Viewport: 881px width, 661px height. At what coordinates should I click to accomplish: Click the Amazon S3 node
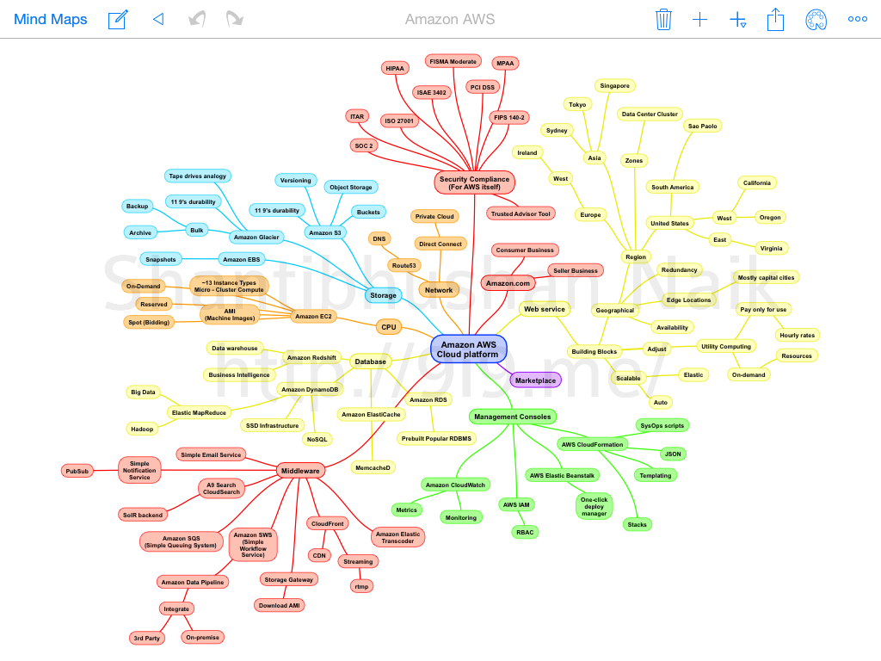point(324,232)
